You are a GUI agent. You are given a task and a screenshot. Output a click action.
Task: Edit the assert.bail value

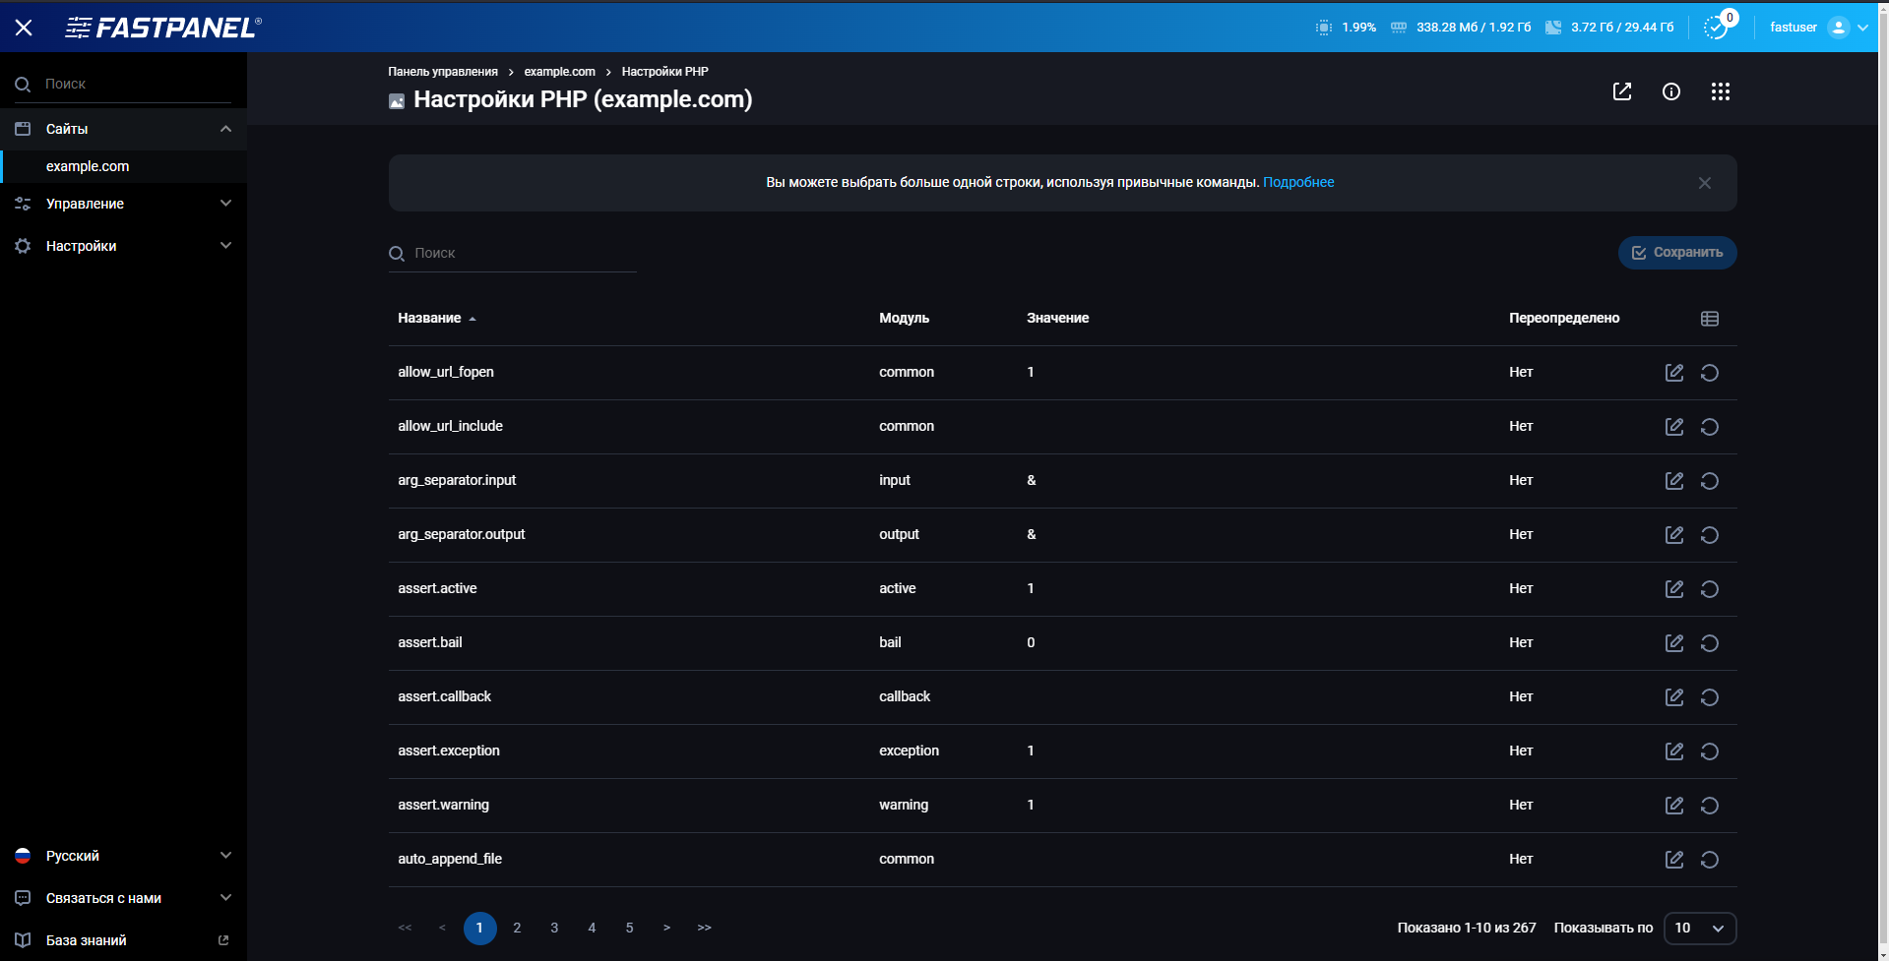(1673, 643)
